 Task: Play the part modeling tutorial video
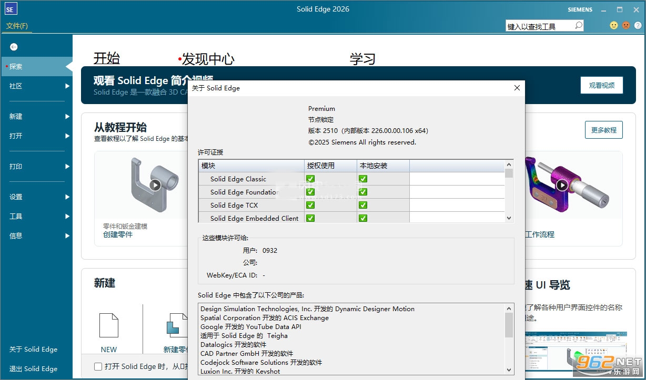pyautogui.click(x=155, y=185)
